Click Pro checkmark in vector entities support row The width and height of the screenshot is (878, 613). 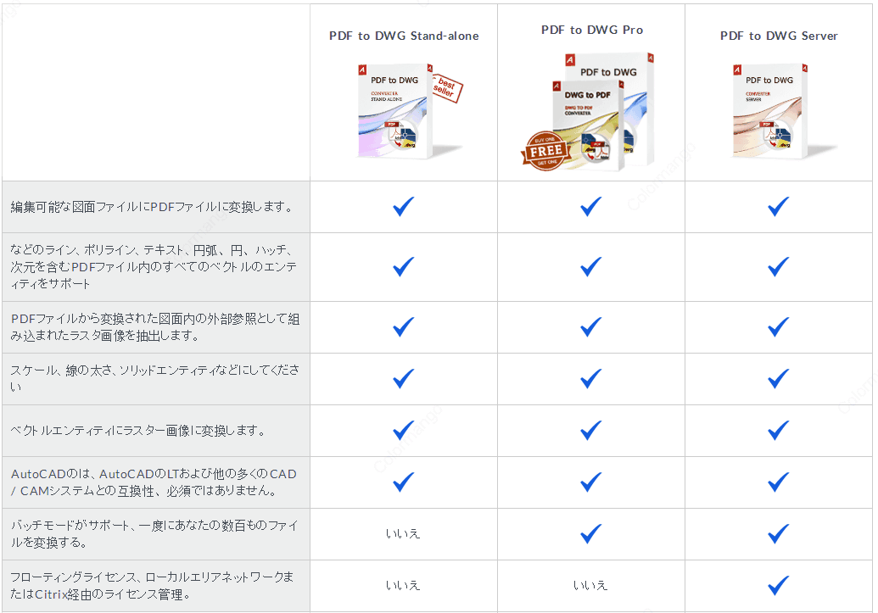(x=590, y=267)
